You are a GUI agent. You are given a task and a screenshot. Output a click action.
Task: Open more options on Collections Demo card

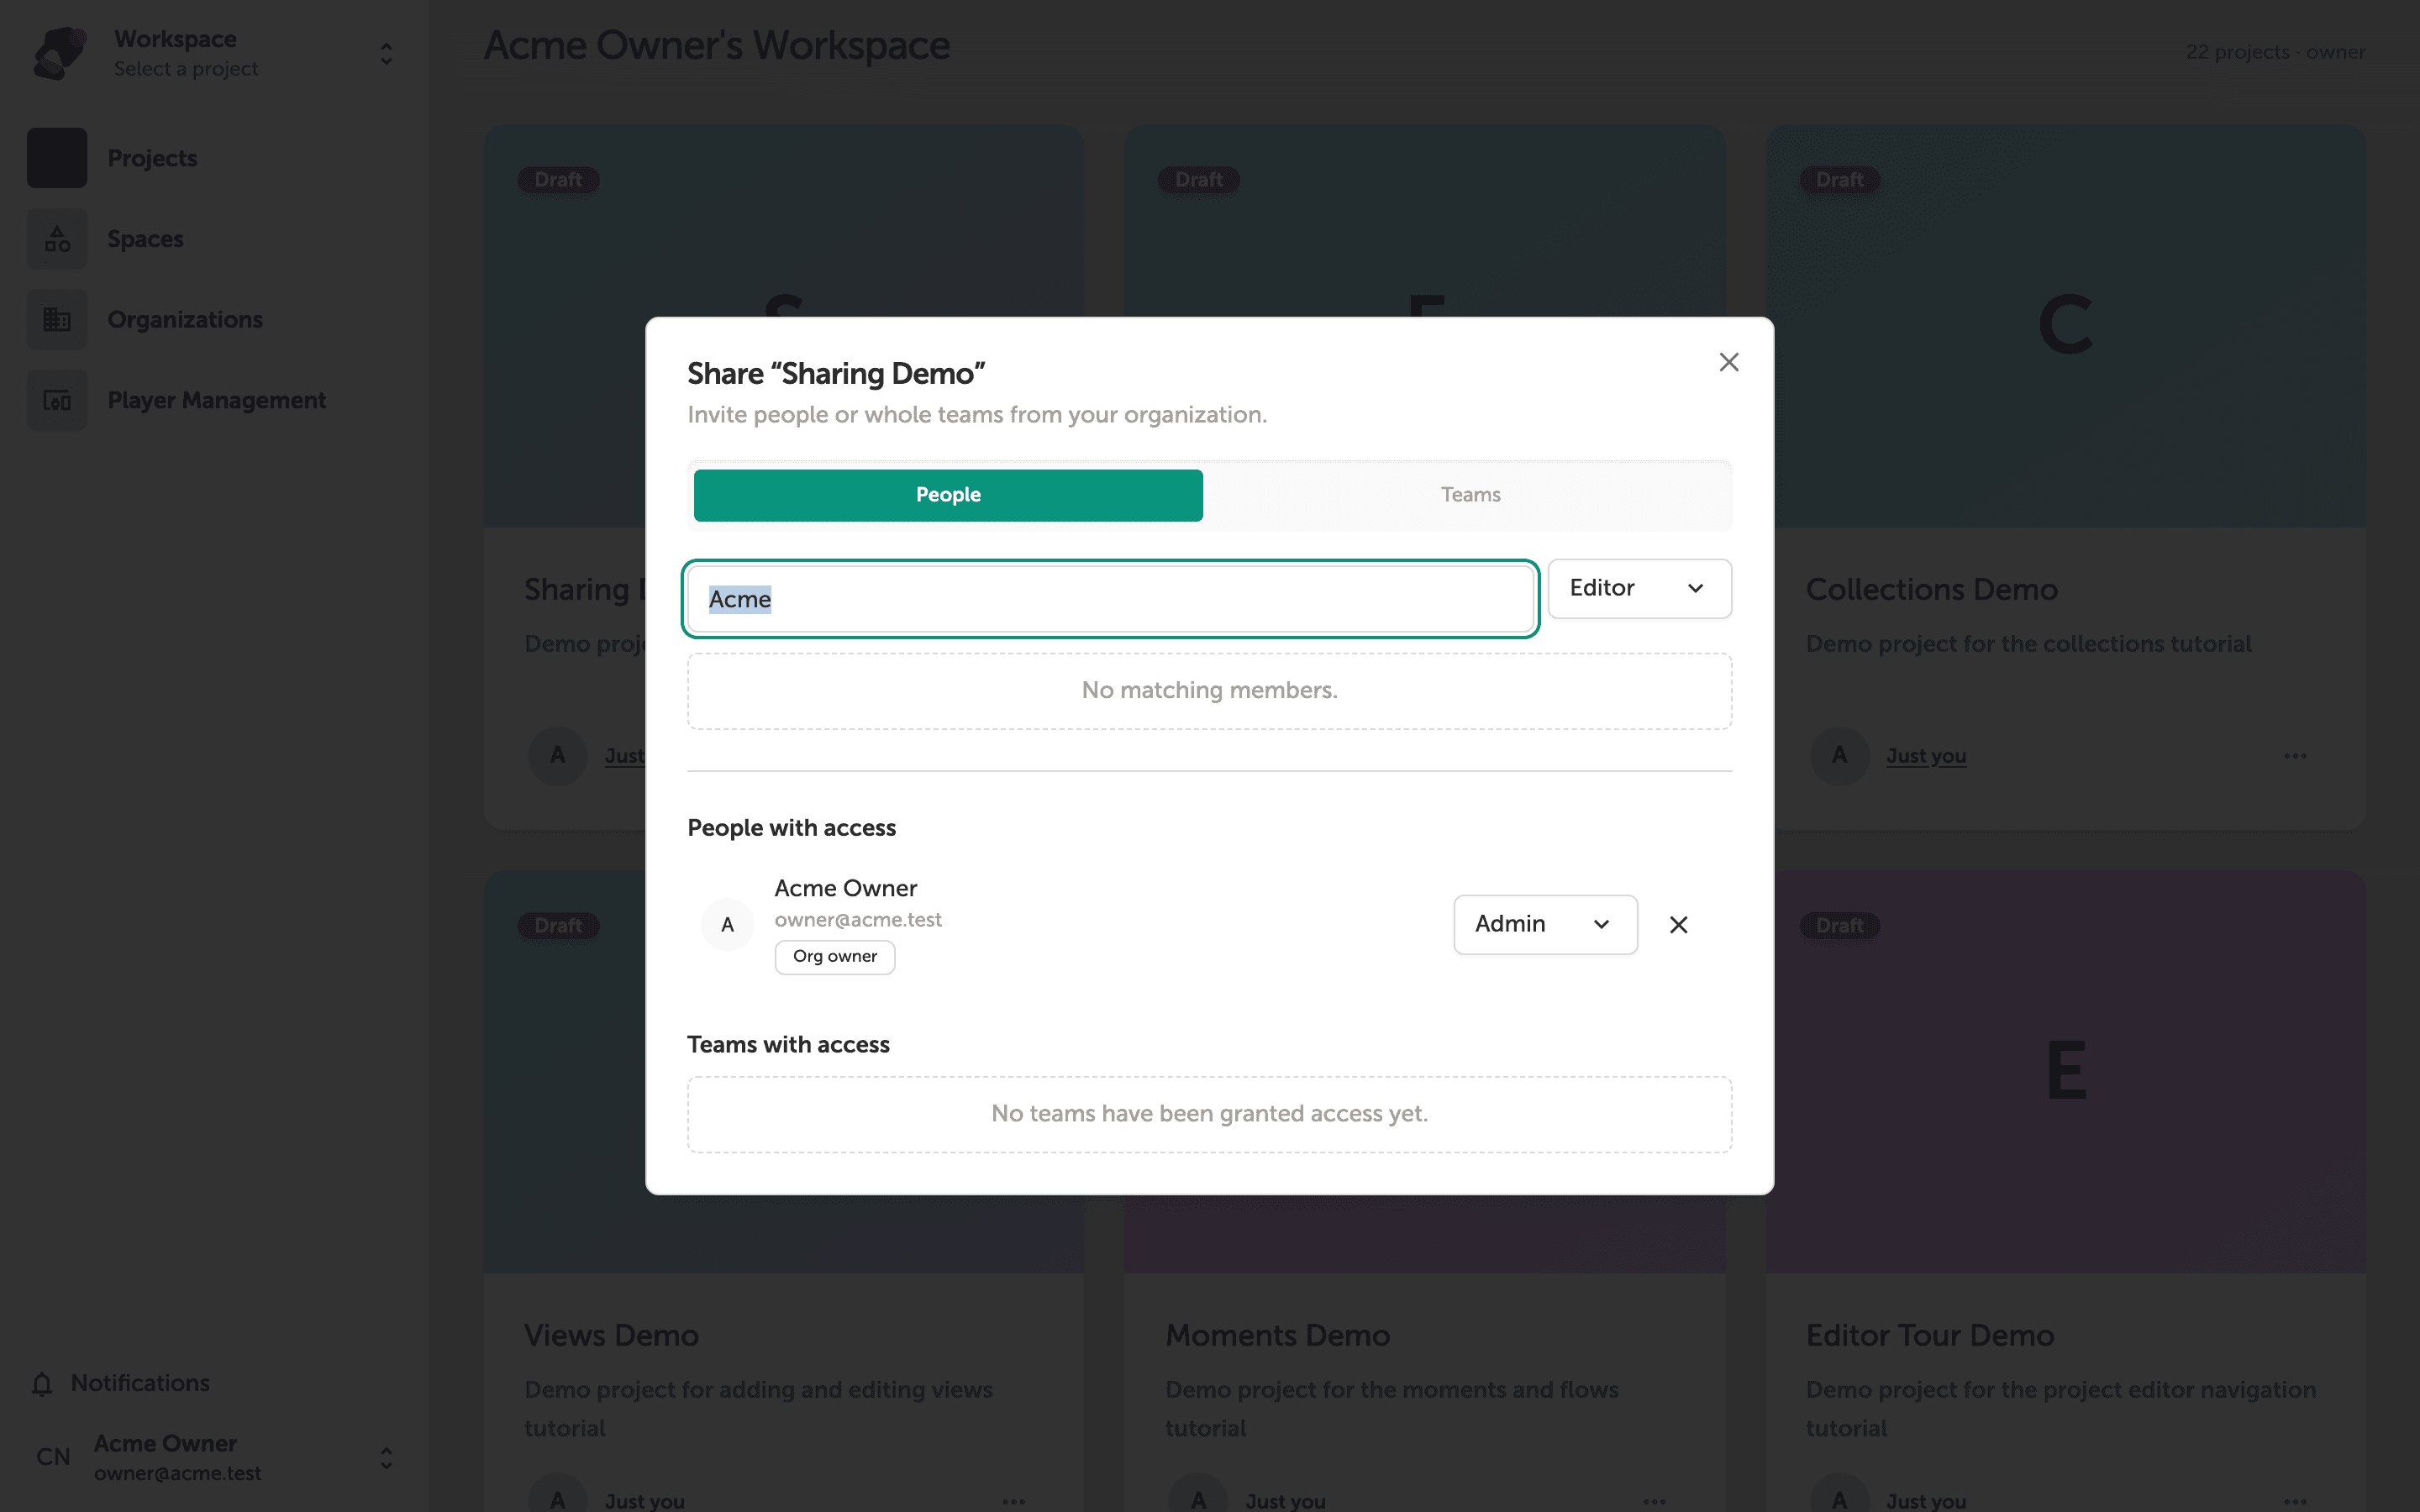click(2295, 756)
